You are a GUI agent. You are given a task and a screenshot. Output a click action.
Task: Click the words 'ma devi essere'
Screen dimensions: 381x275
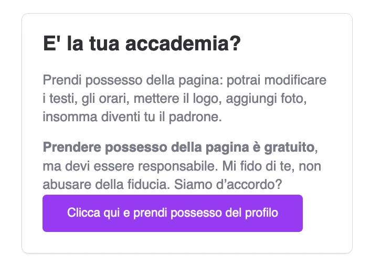pos(89,166)
